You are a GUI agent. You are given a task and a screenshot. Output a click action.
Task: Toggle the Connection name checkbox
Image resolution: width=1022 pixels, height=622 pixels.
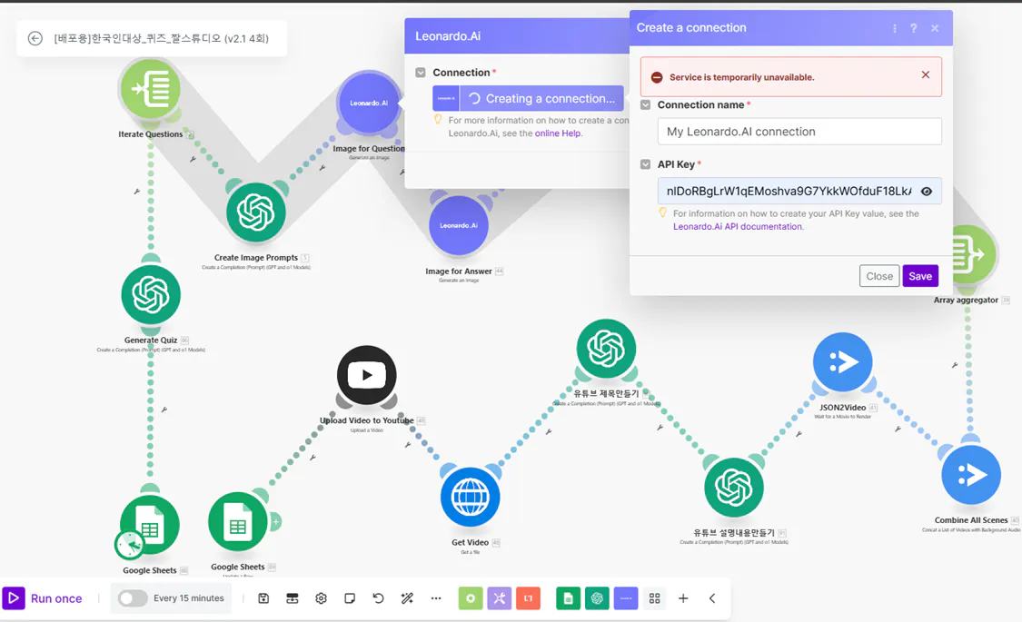click(645, 104)
